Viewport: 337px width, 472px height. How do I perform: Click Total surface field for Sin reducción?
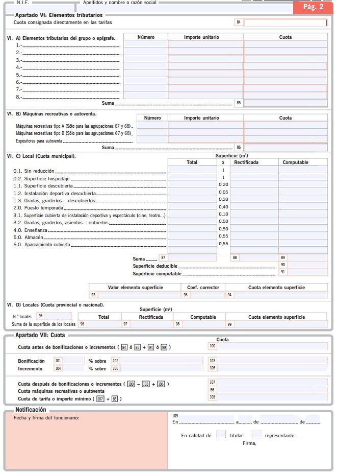(x=192, y=170)
